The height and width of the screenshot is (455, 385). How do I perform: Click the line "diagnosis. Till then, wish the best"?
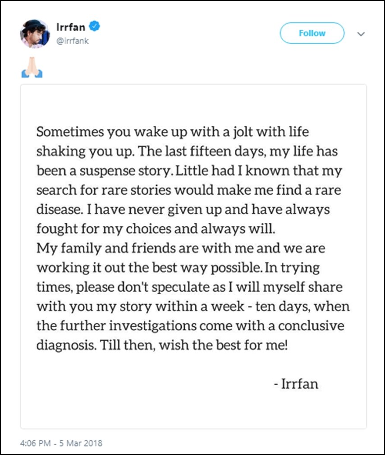(162, 345)
